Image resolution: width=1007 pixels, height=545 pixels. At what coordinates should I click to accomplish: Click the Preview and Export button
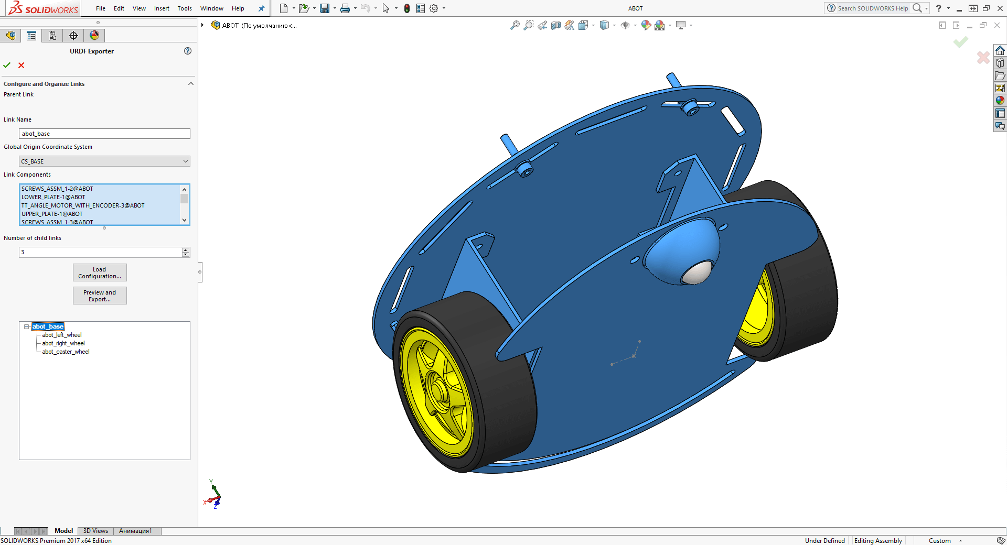point(100,296)
